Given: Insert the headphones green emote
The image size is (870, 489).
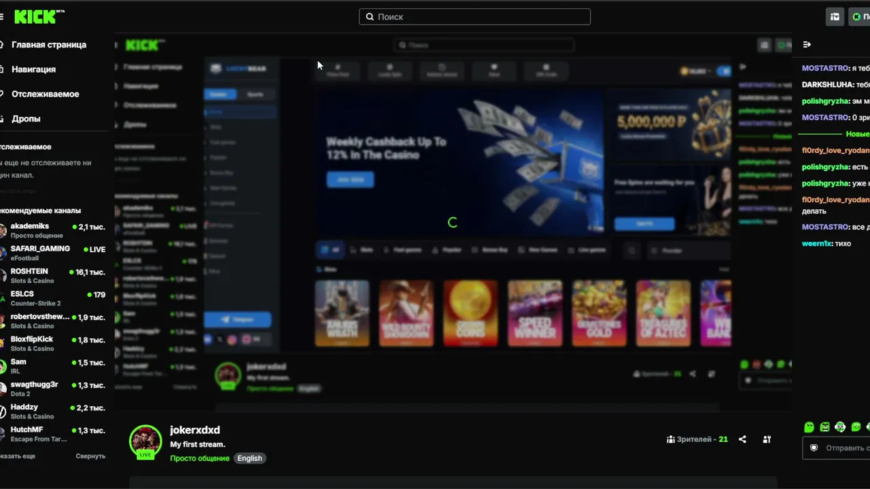Looking at the screenshot, I should coord(840,427).
